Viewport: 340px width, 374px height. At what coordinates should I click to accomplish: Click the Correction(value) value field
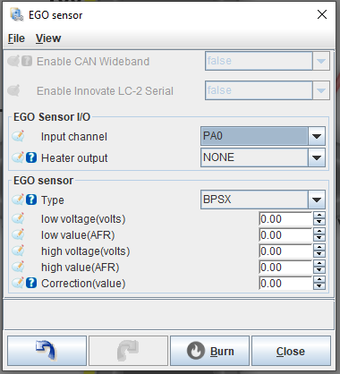click(285, 284)
